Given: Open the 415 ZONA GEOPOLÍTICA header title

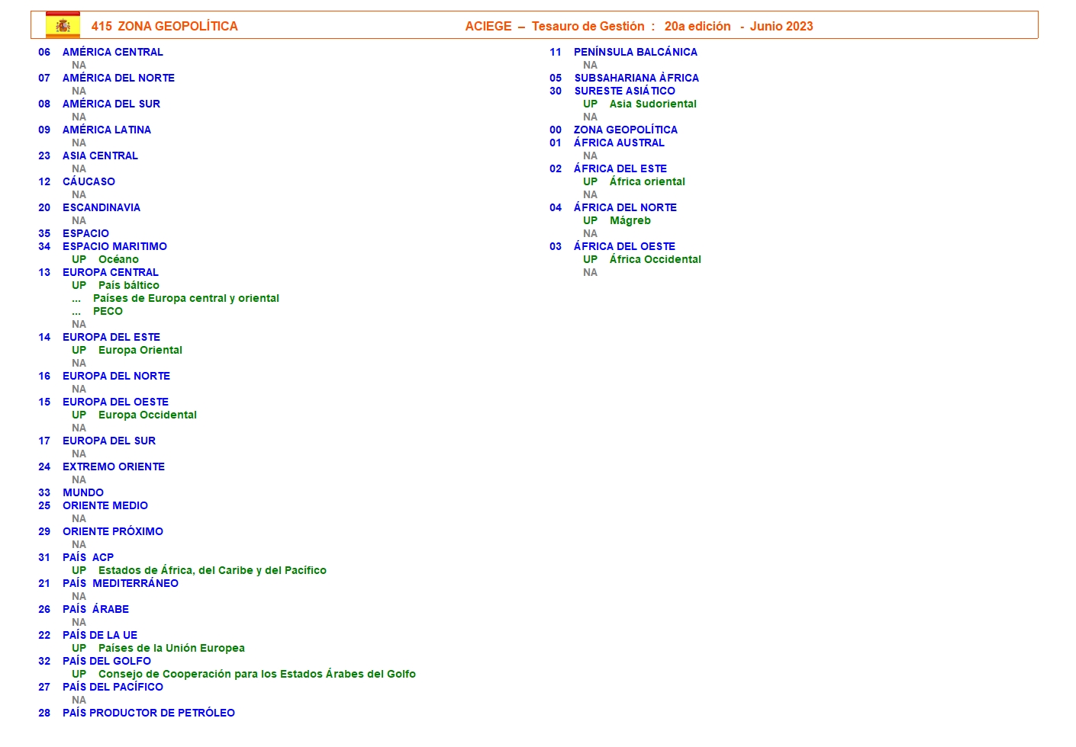Looking at the screenshot, I should click(164, 26).
